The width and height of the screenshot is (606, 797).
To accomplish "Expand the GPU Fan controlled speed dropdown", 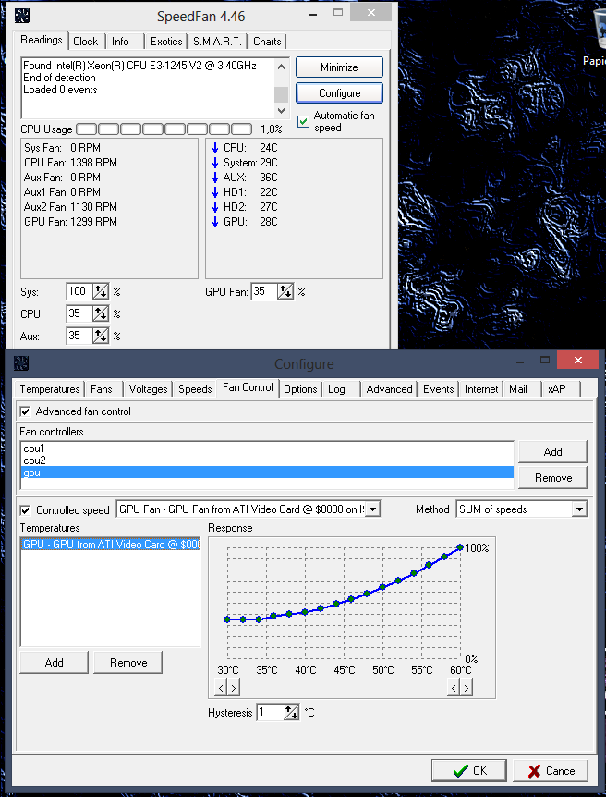I will tap(373, 509).
